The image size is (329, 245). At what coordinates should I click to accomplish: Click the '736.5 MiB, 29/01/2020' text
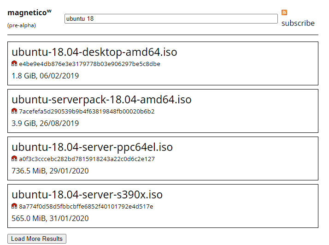coord(50,171)
